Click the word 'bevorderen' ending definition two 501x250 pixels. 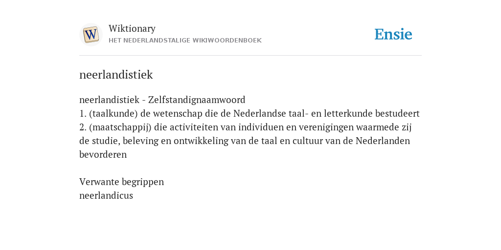pos(103,154)
